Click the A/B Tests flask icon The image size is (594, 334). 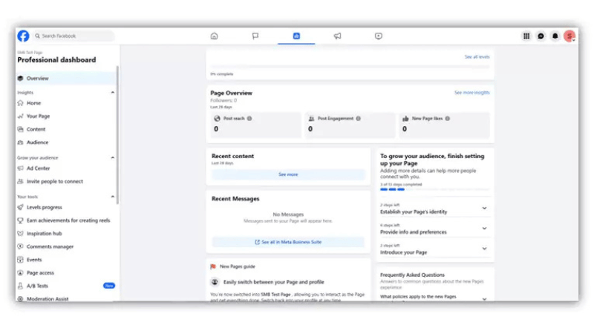(21, 286)
